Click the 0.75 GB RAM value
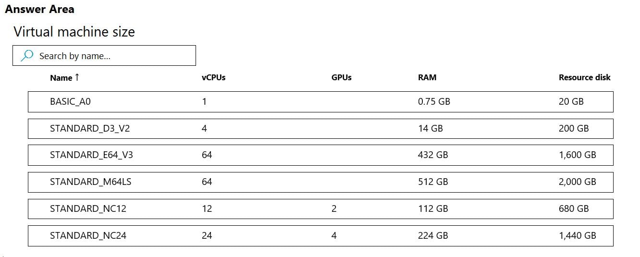 (x=434, y=102)
